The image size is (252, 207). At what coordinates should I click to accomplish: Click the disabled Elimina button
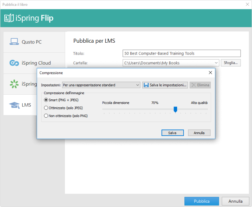(x=200, y=85)
